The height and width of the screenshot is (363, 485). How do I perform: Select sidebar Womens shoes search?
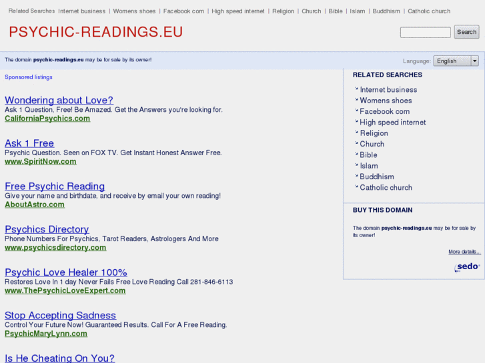pos(386,101)
